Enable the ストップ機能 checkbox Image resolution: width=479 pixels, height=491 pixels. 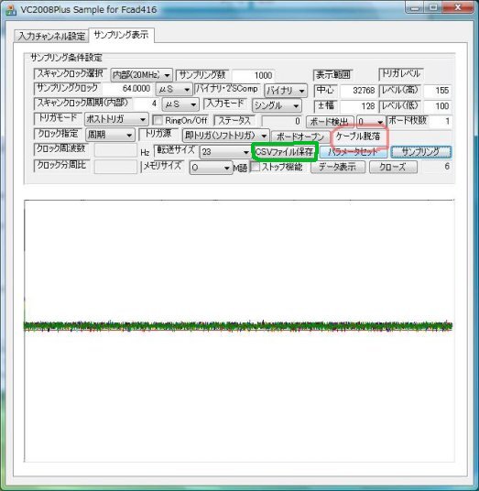(x=256, y=167)
